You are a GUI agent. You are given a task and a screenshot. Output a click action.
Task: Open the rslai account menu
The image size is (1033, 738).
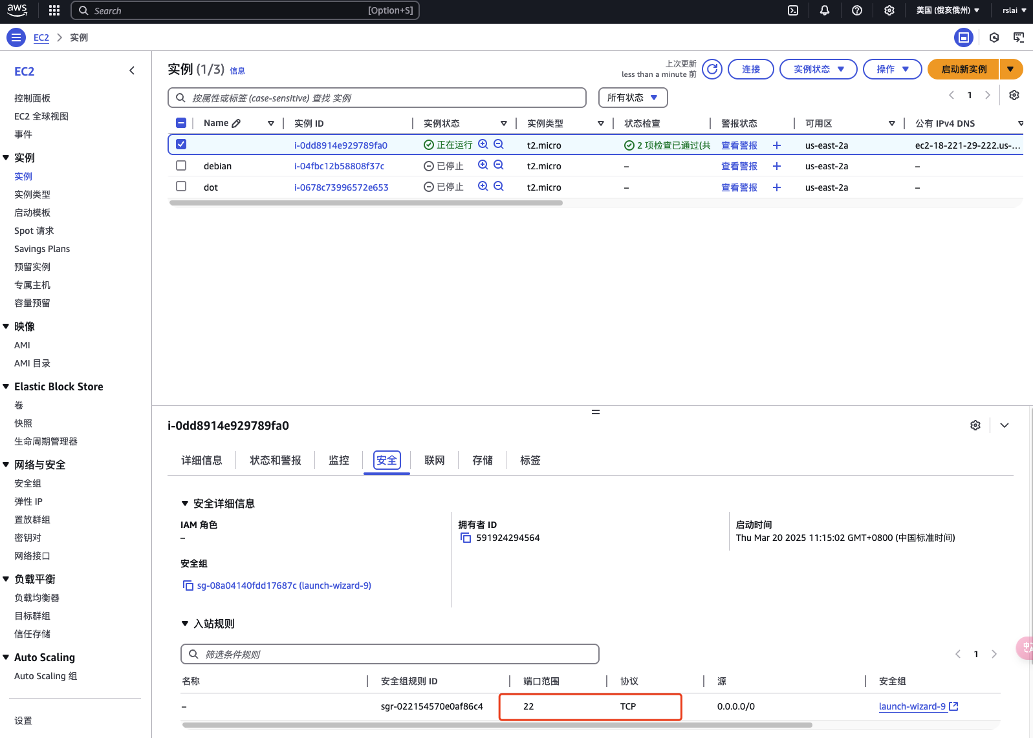click(x=1014, y=10)
